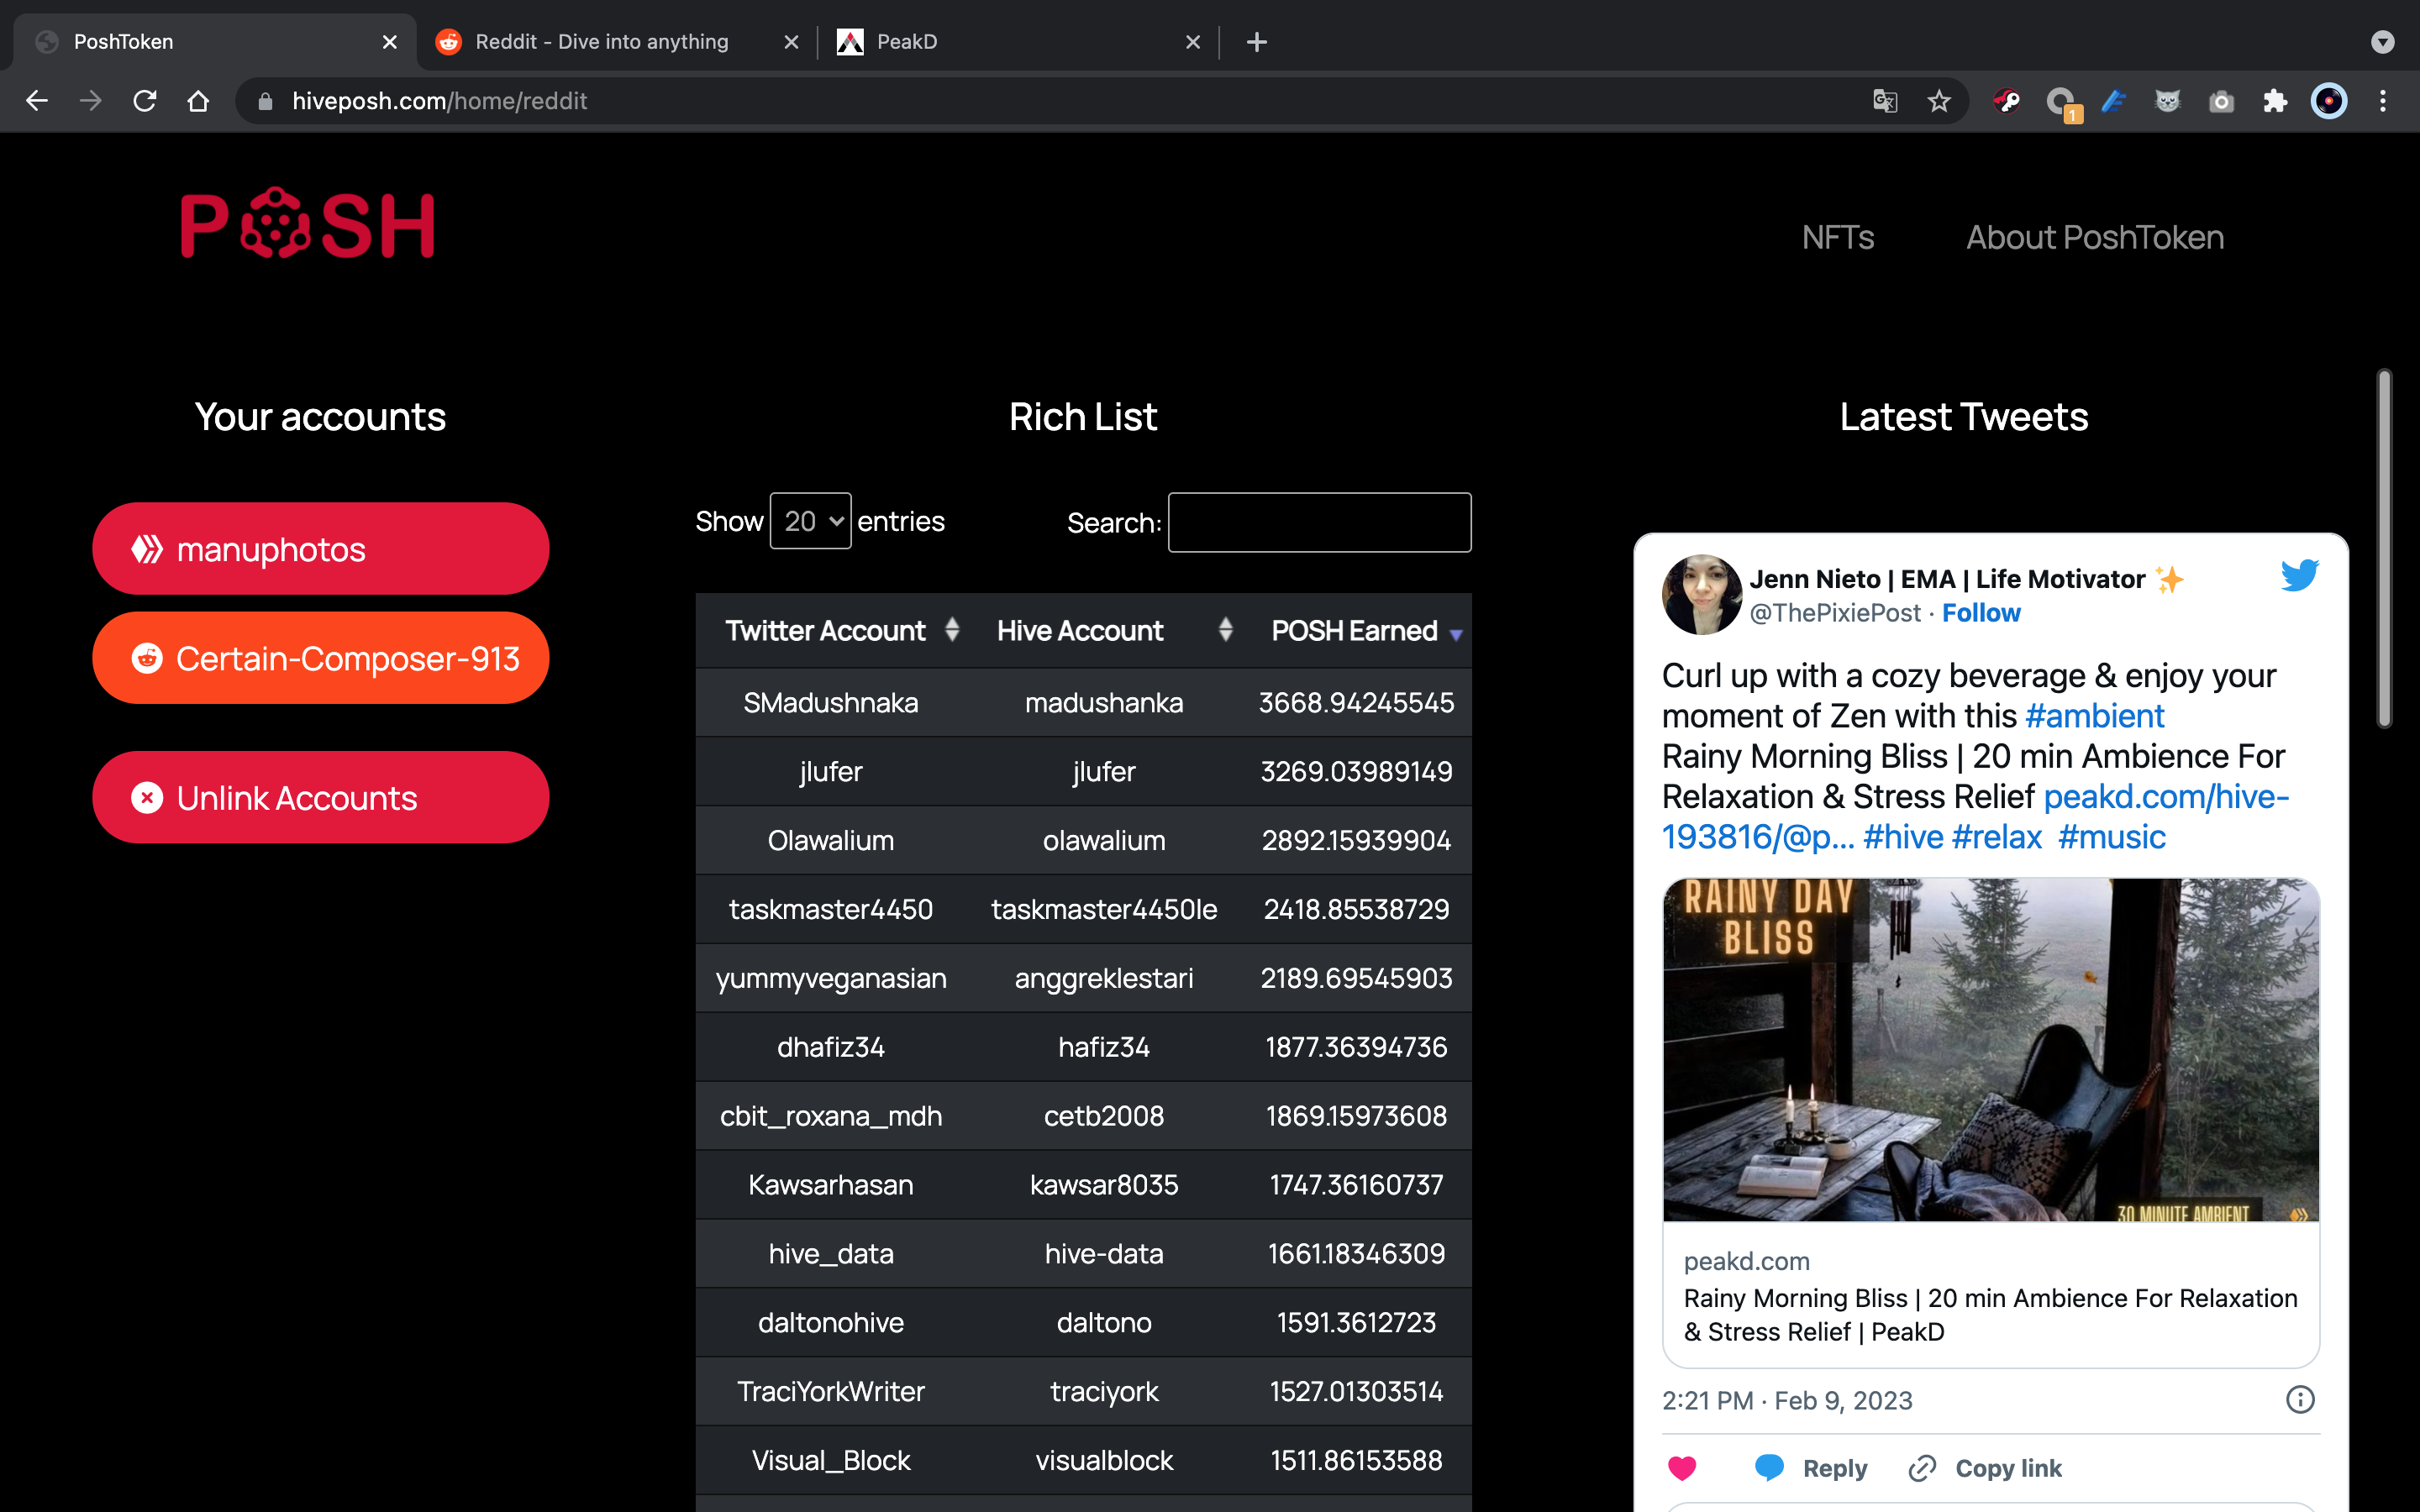Click the #hive hashtag
The image size is (2420, 1512).
pos(1903,837)
